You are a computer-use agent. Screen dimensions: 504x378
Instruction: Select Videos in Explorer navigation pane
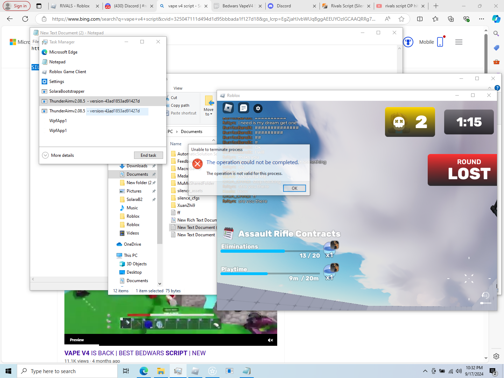[x=133, y=233]
